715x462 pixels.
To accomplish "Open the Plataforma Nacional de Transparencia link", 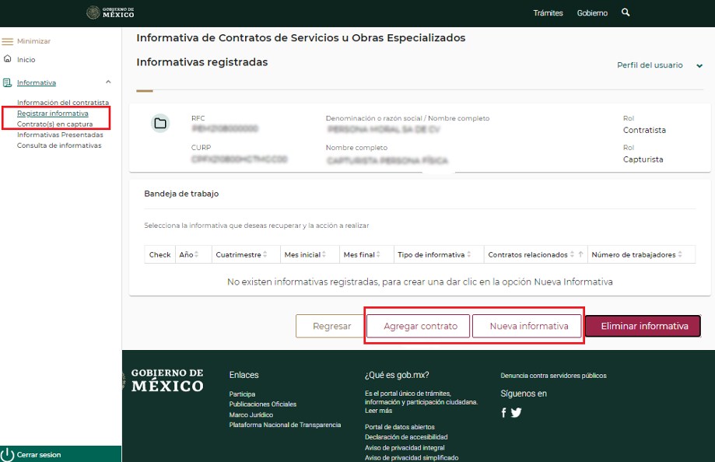I will (x=285, y=425).
